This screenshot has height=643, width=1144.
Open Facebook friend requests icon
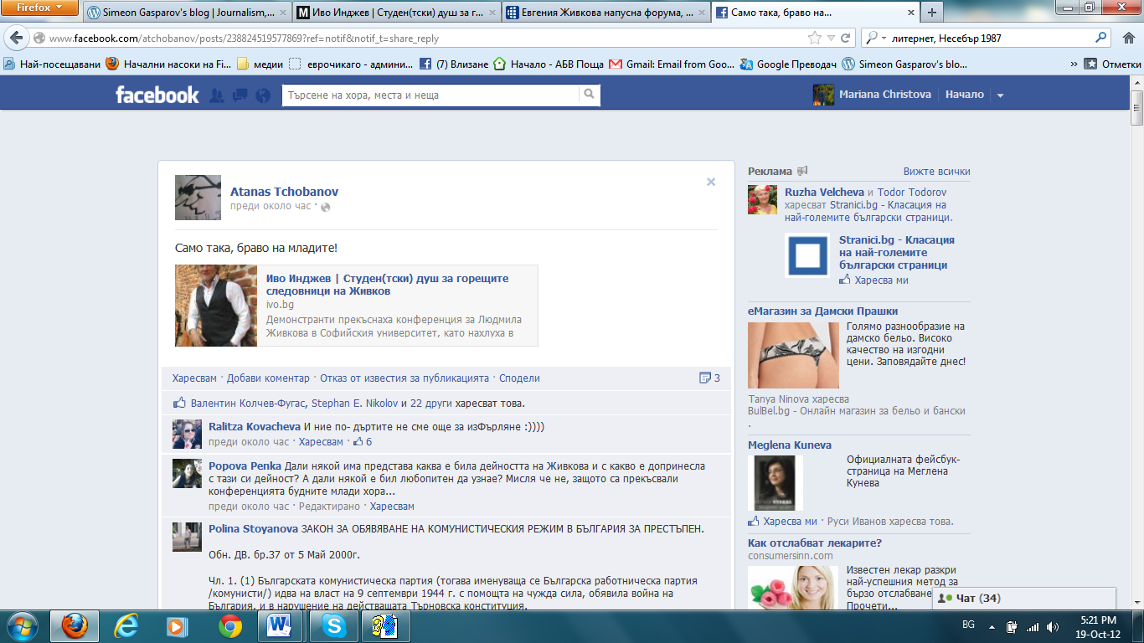pyautogui.click(x=217, y=95)
